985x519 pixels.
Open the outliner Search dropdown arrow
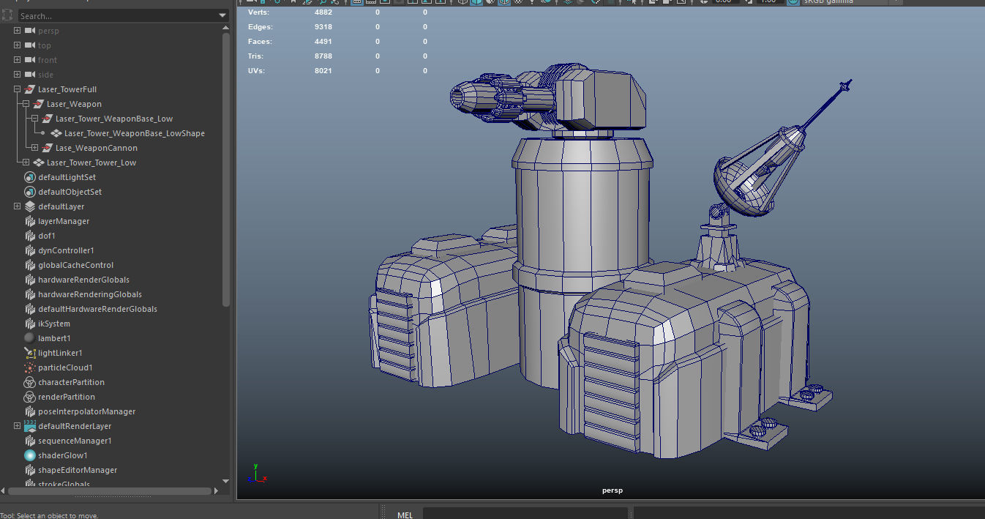222,15
